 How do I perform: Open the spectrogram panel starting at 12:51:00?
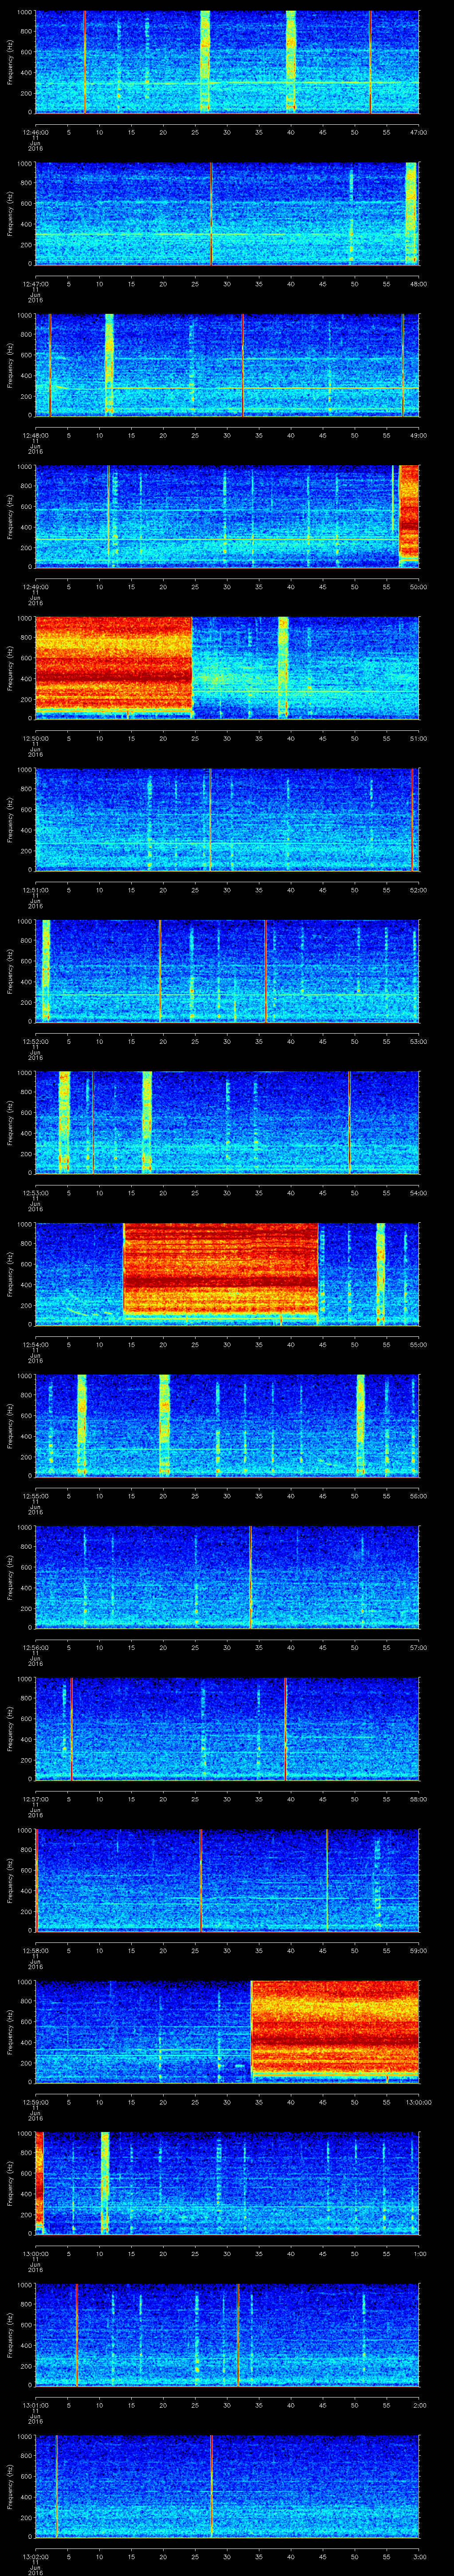point(227,819)
